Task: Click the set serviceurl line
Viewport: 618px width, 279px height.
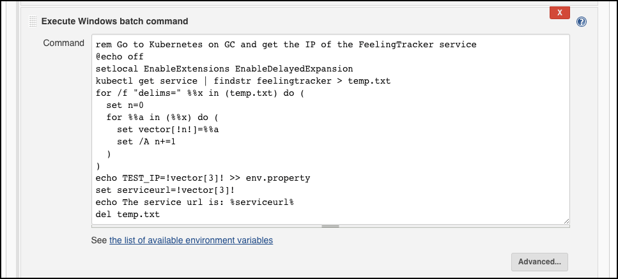Action: pyautogui.click(x=166, y=190)
